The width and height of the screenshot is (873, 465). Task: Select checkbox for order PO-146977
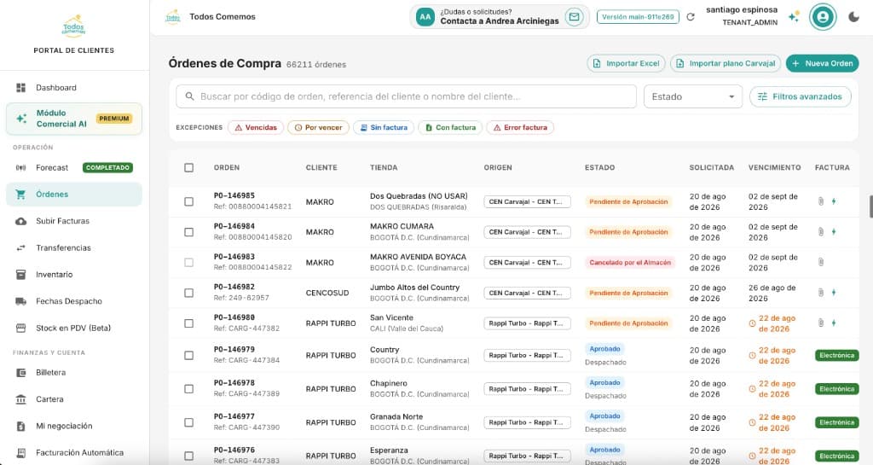[188, 422]
